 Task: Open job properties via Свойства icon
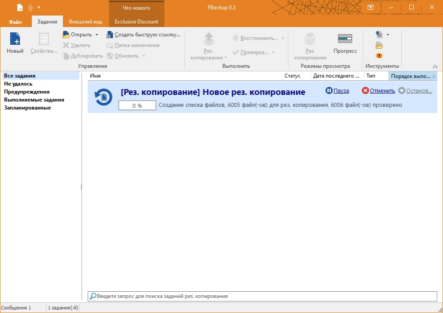pos(44,39)
